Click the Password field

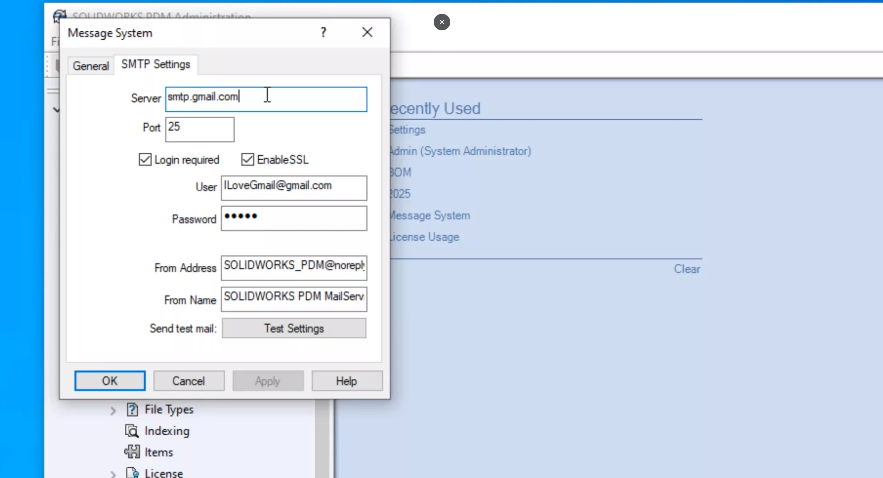coord(294,218)
